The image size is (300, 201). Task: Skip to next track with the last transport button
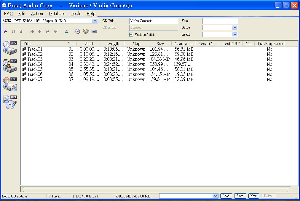[x=55, y=31]
